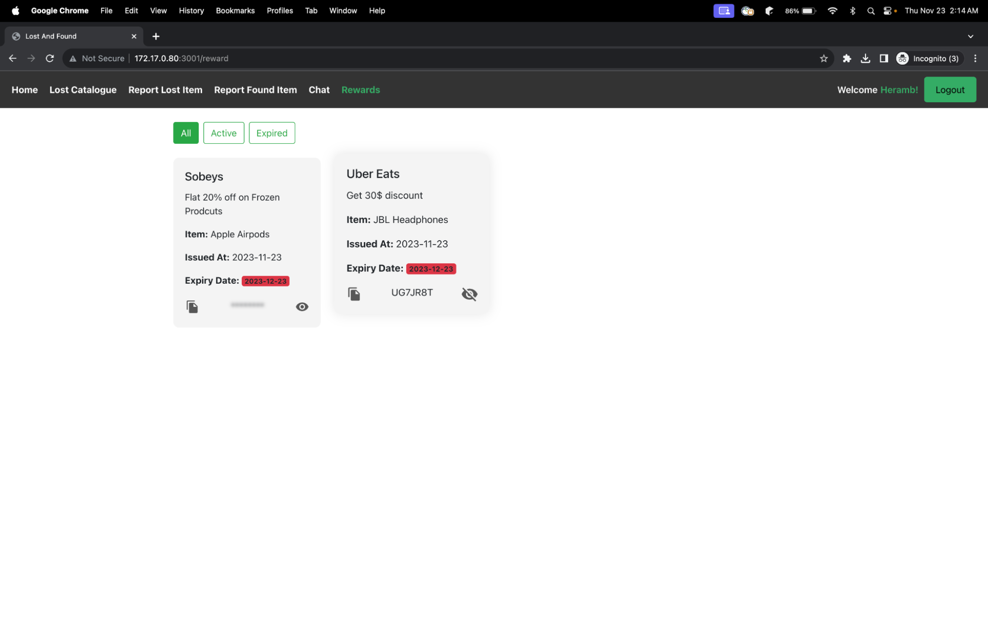
Task: Click the Rewards navigation link
Action: click(x=360, y=89)
